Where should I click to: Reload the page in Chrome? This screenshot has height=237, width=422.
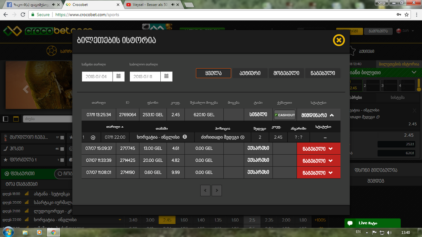(23, 14)
